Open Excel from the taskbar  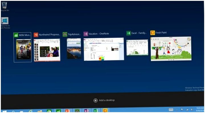pyautogui.click(x=96, y=110)
